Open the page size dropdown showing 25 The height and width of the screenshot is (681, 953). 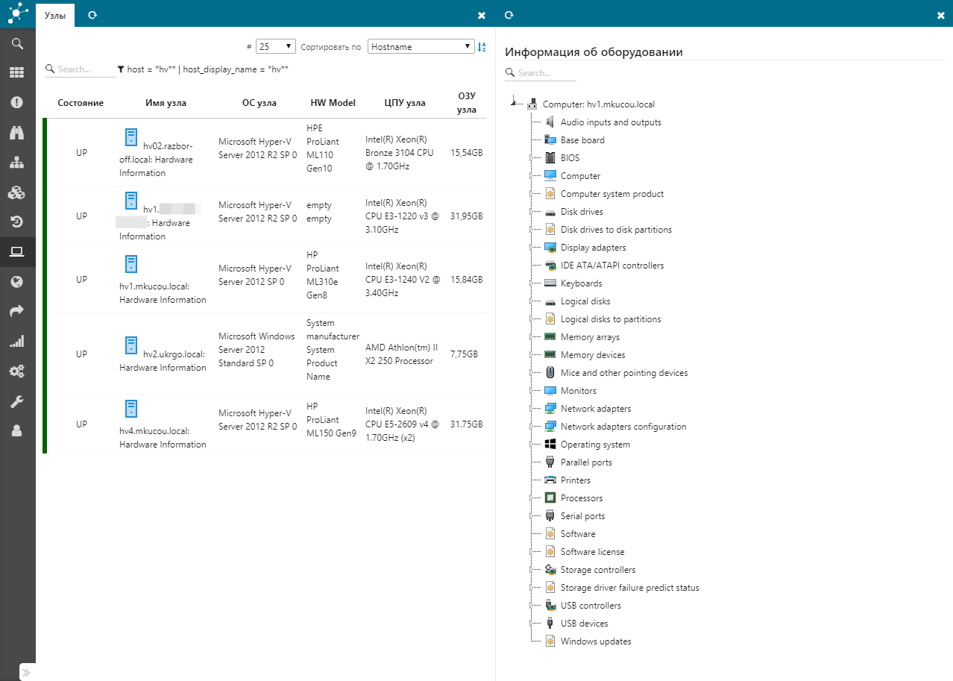(275, 47)
